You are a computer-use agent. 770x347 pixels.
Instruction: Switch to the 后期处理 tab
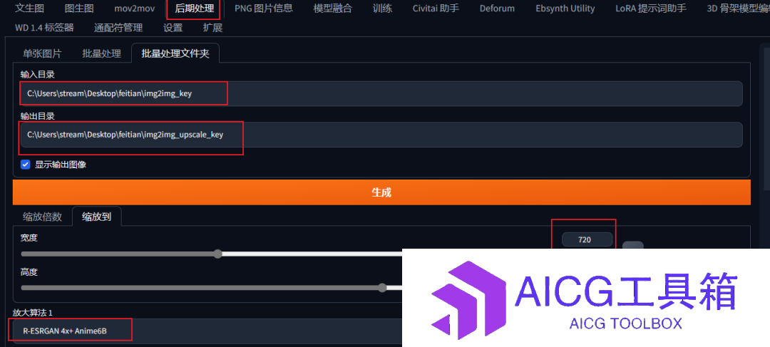[195, 9]
